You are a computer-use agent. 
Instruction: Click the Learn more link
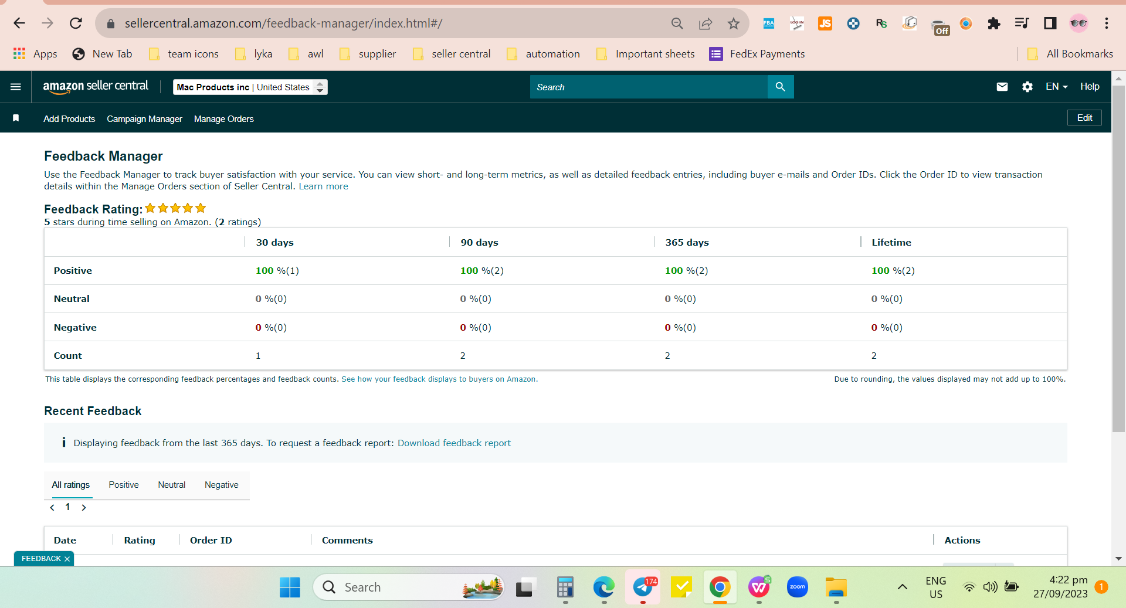(x=323, y=186)
